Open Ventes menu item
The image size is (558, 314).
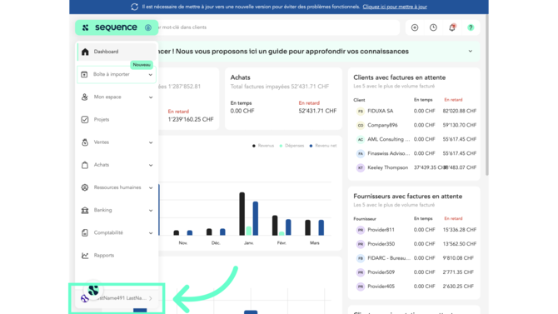(117, 142)
